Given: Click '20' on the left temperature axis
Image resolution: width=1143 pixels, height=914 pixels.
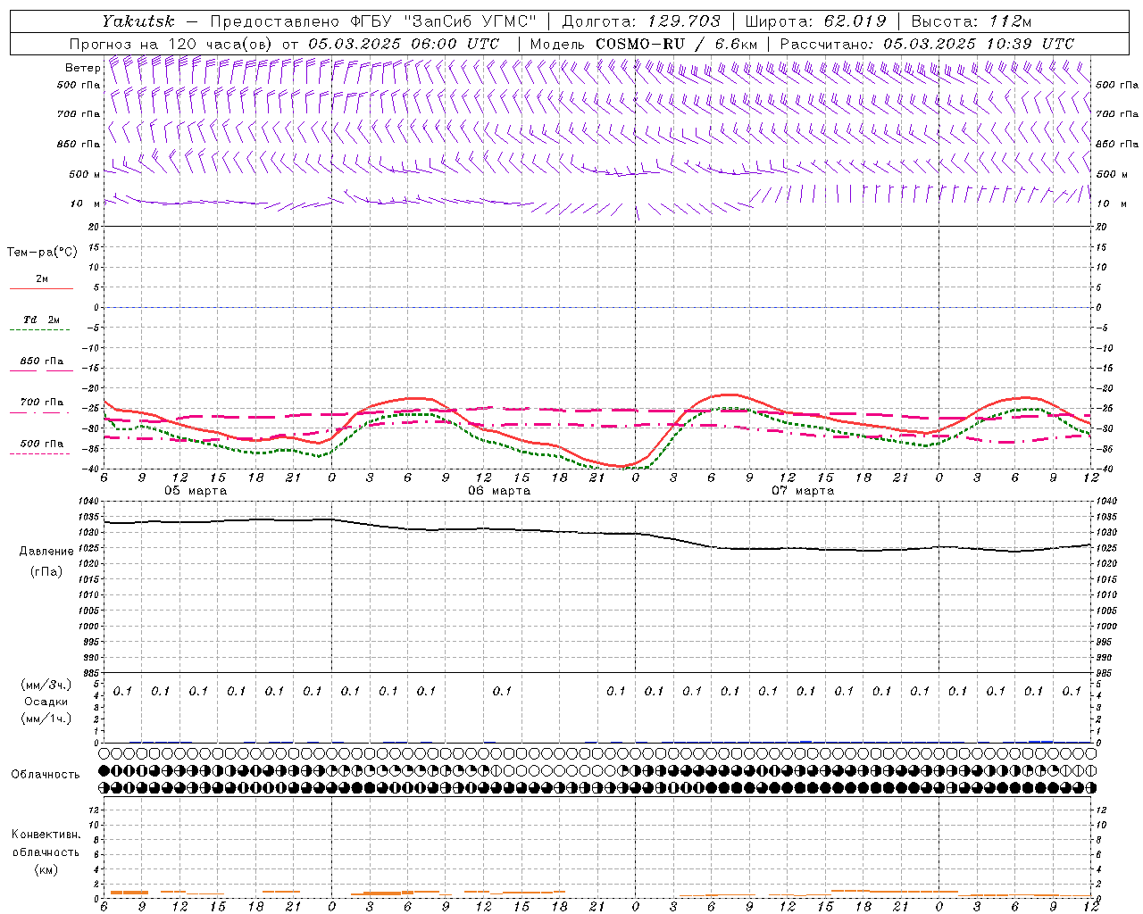Looking at the screenshot, I should click(x=96, y=227).
